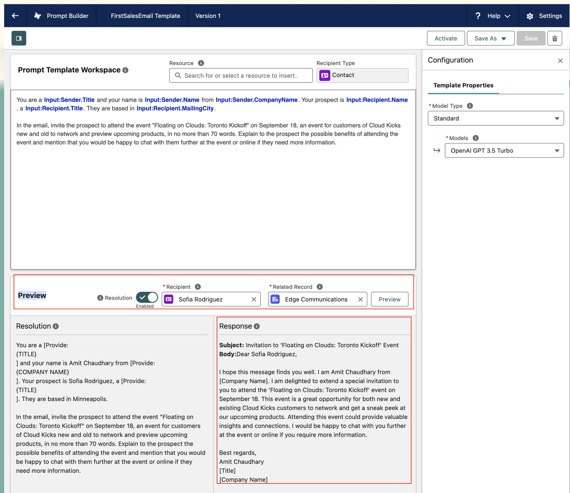The height and width of the screenshot is (493, 570).
Task: Click the trash icon to delete the template
Action: [x=555, y=38]
